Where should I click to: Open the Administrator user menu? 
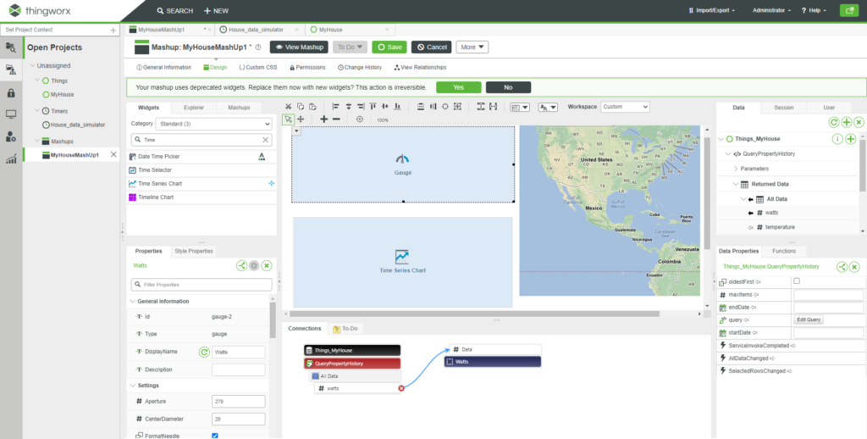pos(771,10)
